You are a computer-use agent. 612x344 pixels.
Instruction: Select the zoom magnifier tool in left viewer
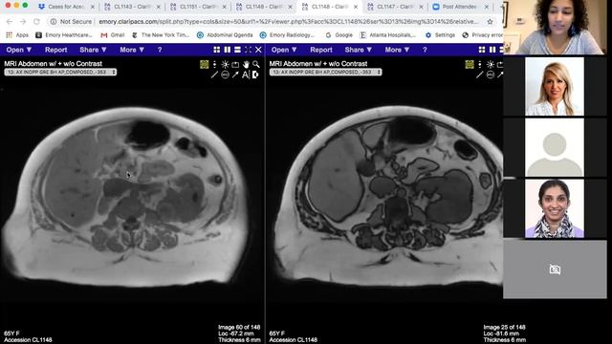(x=256, y=64)
